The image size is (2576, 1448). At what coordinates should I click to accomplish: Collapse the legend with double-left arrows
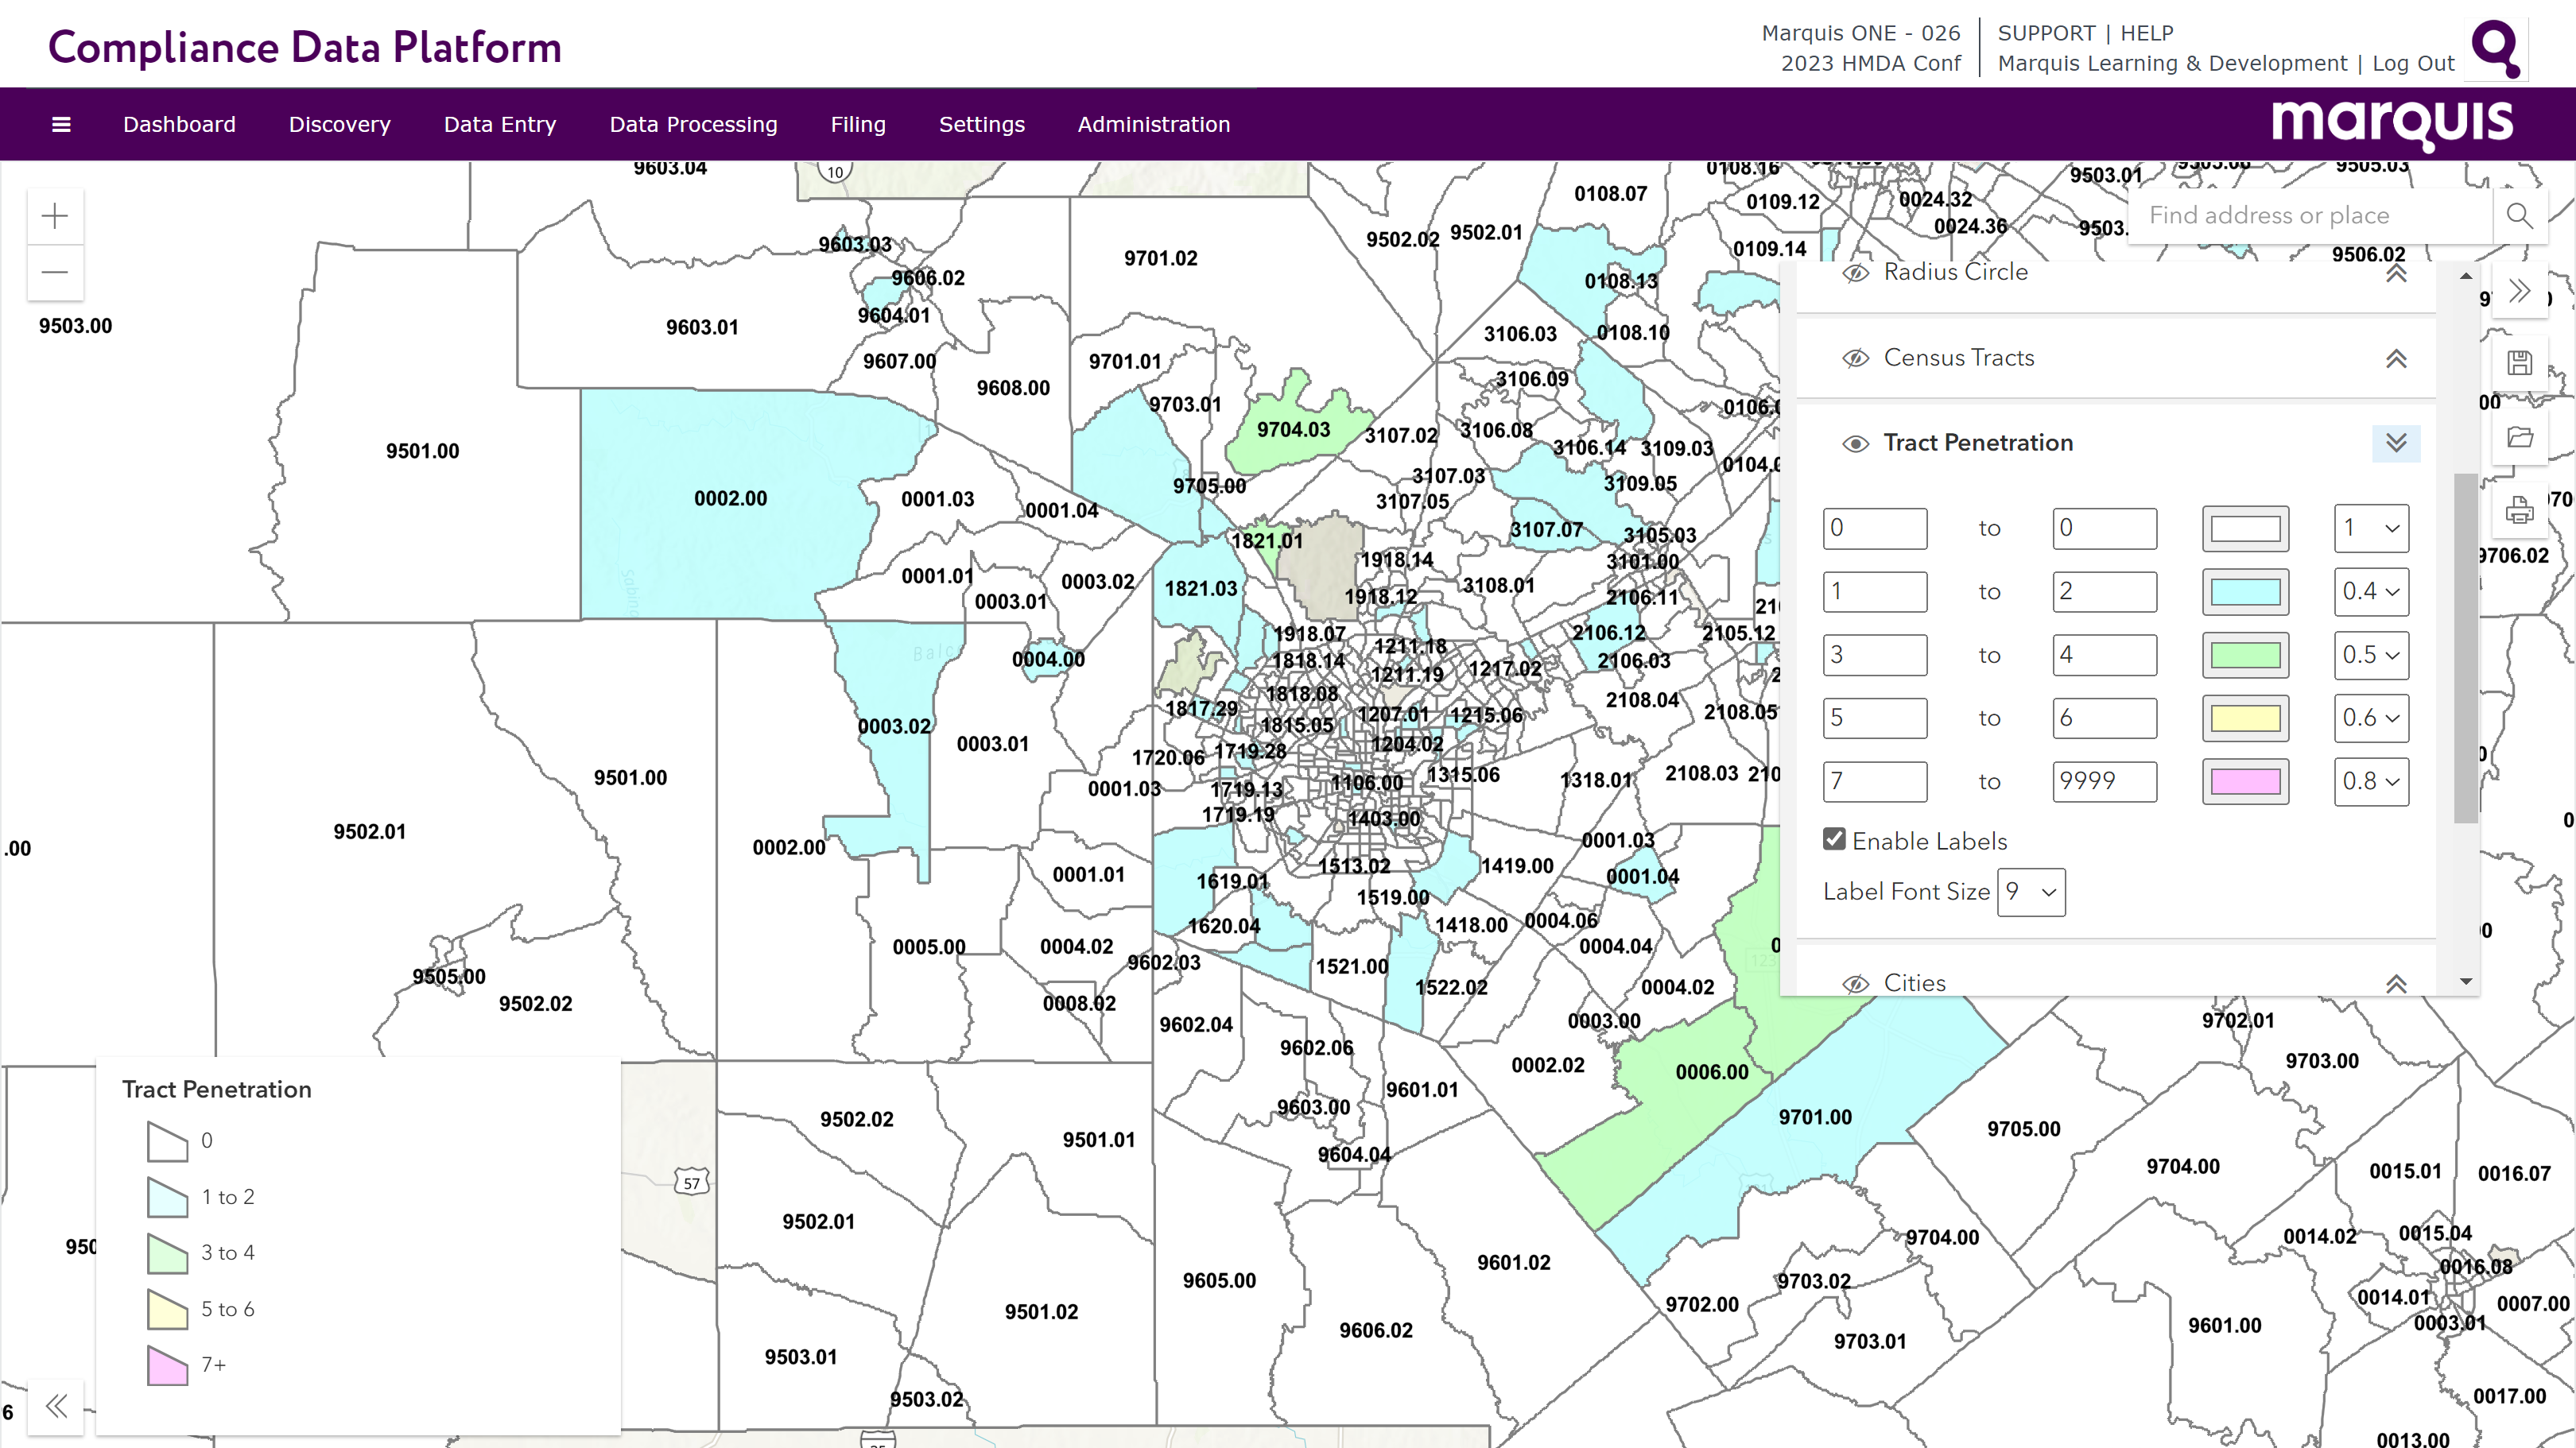[56, 1406]
